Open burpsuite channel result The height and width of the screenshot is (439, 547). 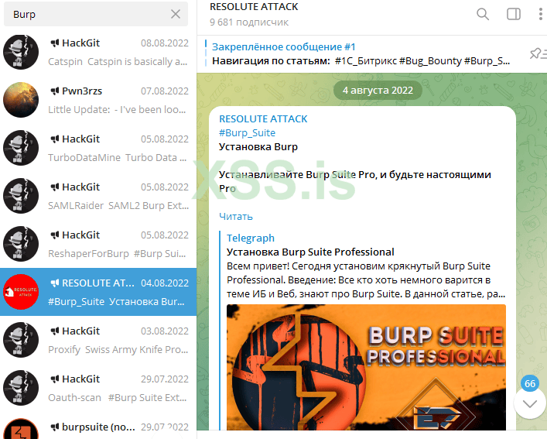pyautogui.click(x=98, y=427)
